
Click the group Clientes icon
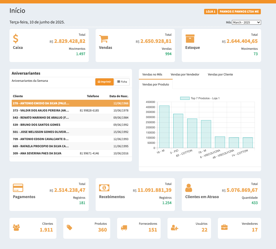[16, 228]
